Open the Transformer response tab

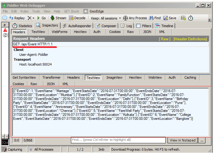[51, 77]
